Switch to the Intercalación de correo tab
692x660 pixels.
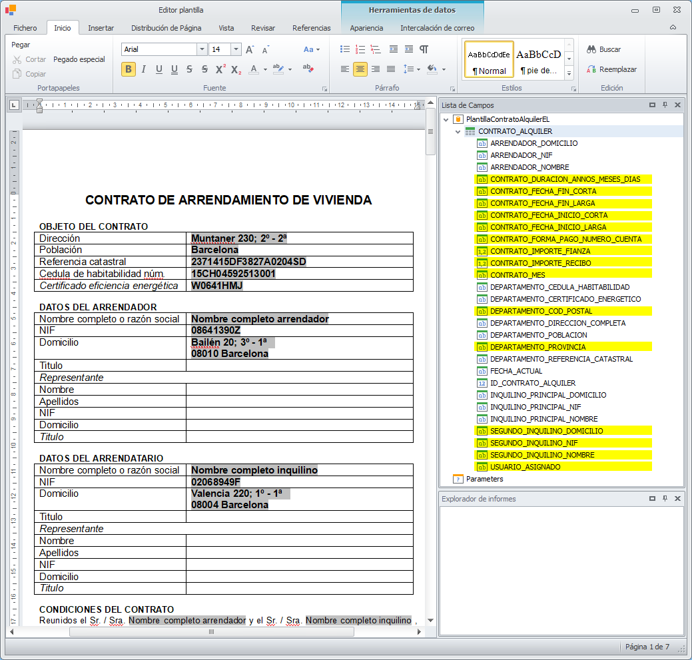pyautogui.click(x=437, y=28)
